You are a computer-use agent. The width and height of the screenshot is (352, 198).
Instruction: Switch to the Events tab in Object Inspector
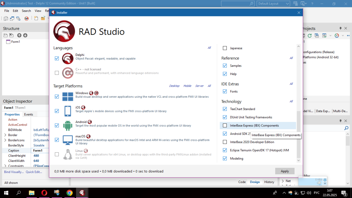click(28, 114)
